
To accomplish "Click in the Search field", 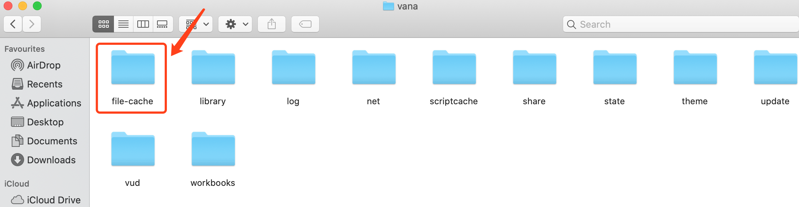I will pyautogui.click(x=681, y=24).
